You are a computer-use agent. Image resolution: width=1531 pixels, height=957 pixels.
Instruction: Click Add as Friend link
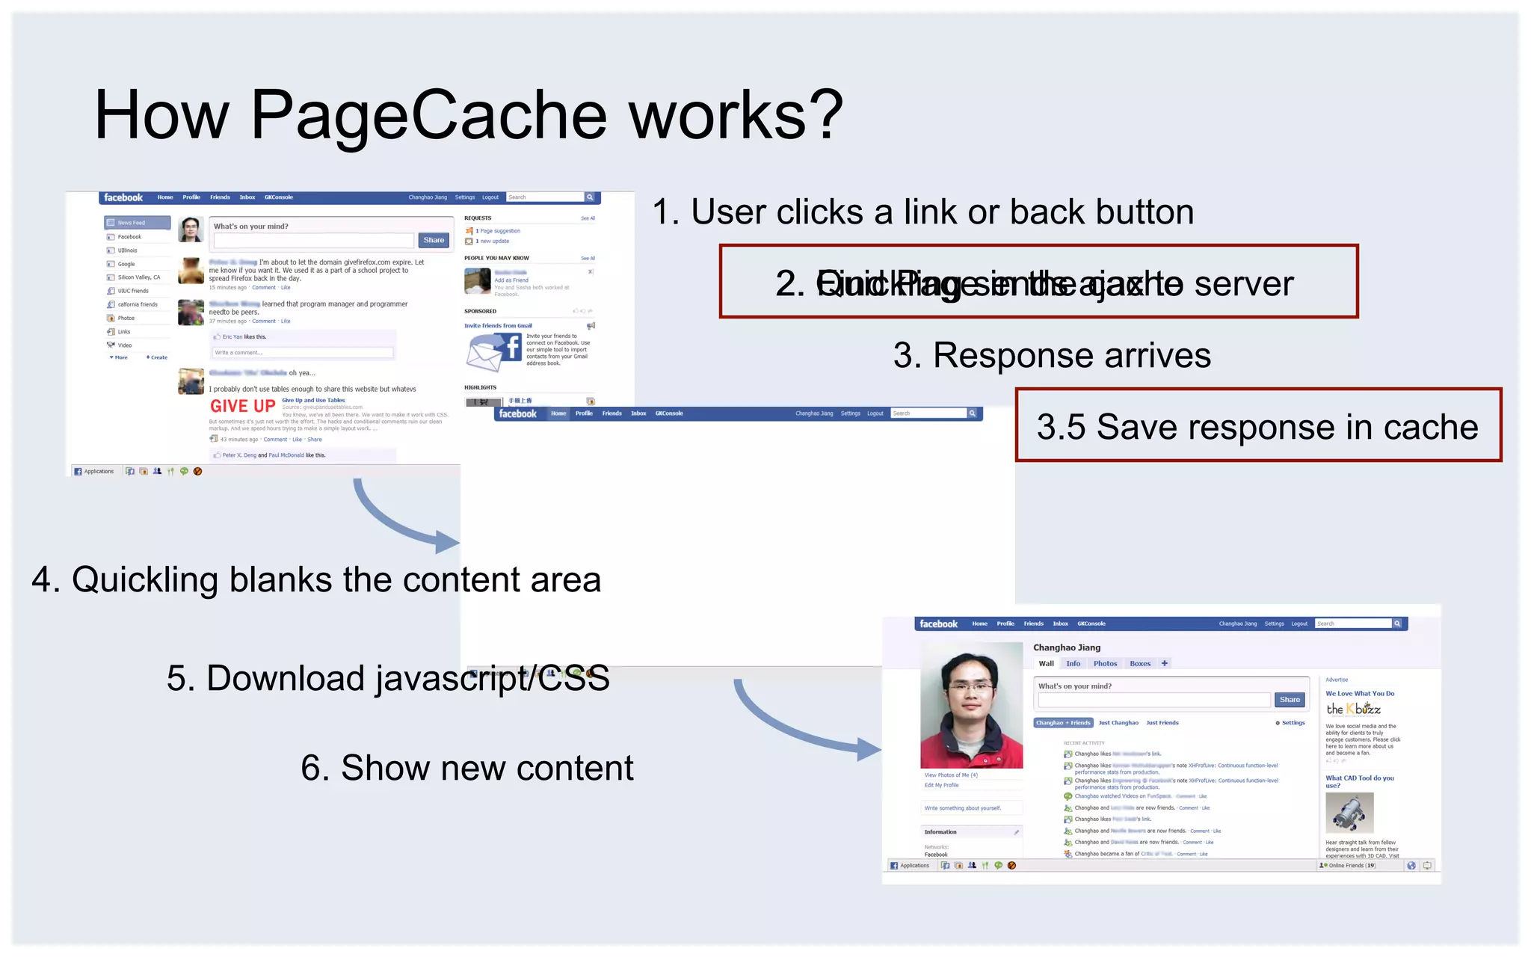coord(511,280)
